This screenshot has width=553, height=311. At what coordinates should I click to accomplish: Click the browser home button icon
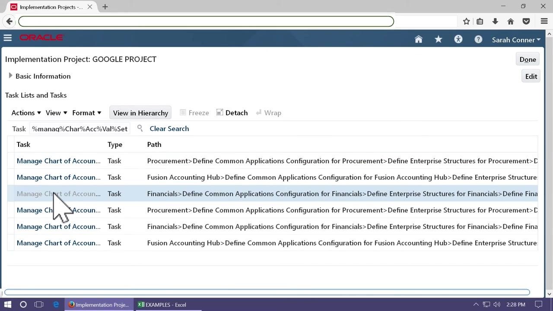(510, 21)
